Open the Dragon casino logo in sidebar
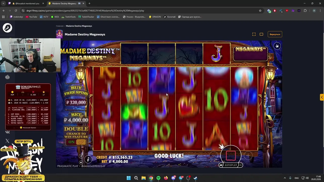The height and width of the screenshot is (182, 324). click(7, 28)
